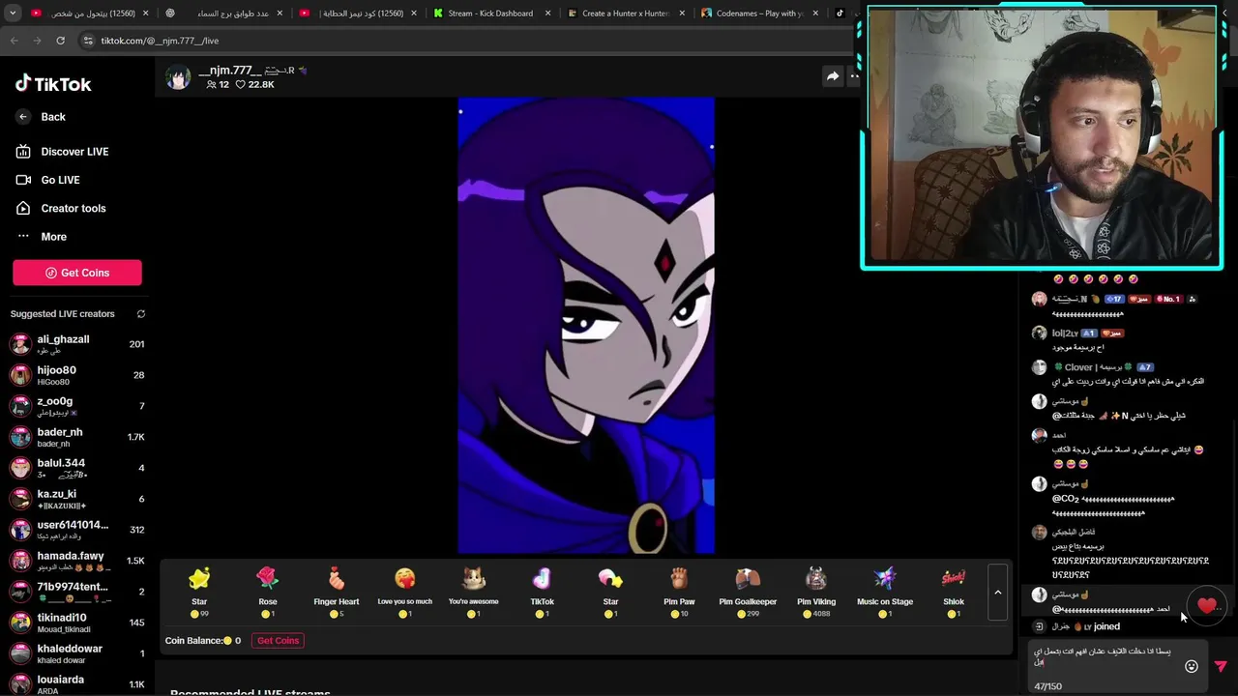
Task: Reload the page with browser refresh
Action: [x=60, y=41]
